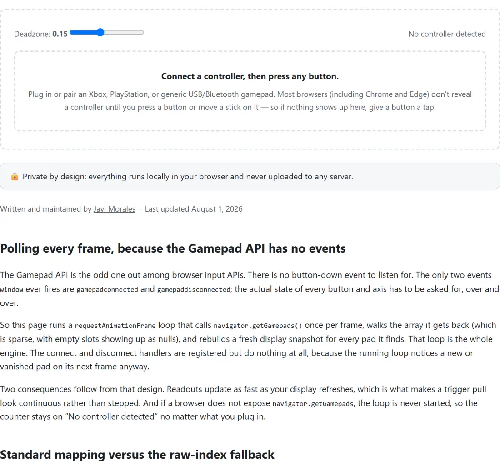This screenshot has height=476, width=500.
Task: Click the navigator.getGamepads() code snippet
Action: 258,326
